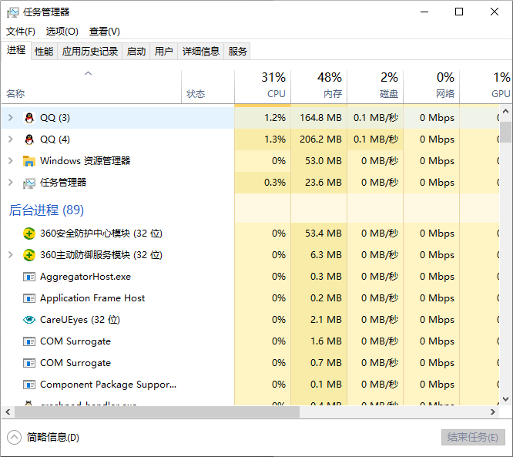Image resolution: width=513 pixels, height=457 pixels.
Task: Maximize the Task Manager window
Action: coord(459,12)
